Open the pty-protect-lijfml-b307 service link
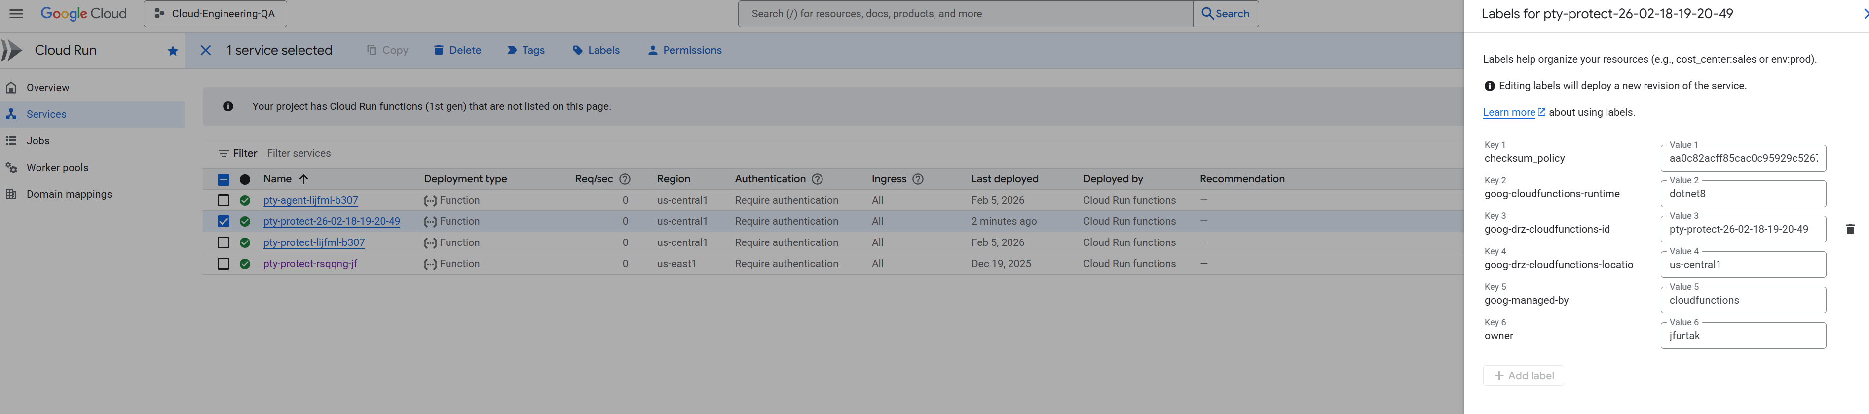This screenshot has width=1869, height=414. click(x=314, y=243)
